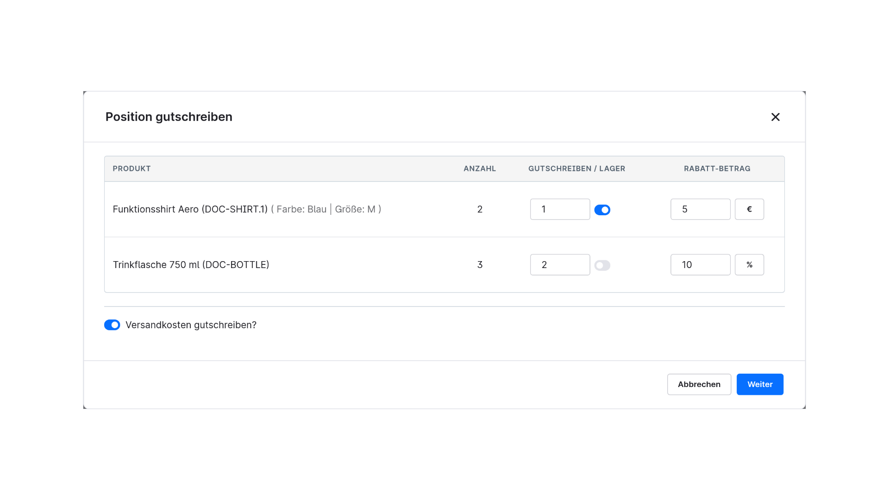Close the Position gutschreiben dialog
Image resolution: width=889 pixels, height=500 pixels.
click(x=776, y=117)
